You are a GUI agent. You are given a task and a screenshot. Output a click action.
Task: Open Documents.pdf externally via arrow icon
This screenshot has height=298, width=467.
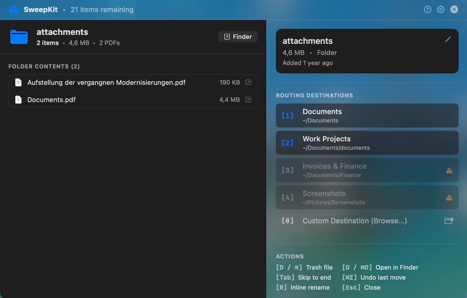248,100
